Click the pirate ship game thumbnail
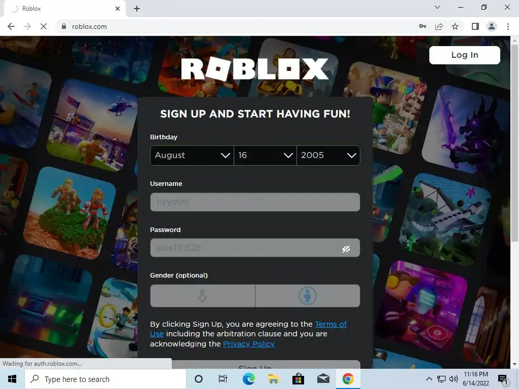This screenshot has width=519, height=389. click(x=445, y=218)
